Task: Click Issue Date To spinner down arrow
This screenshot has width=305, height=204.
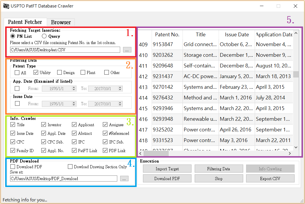Action: tap(120, 105)
